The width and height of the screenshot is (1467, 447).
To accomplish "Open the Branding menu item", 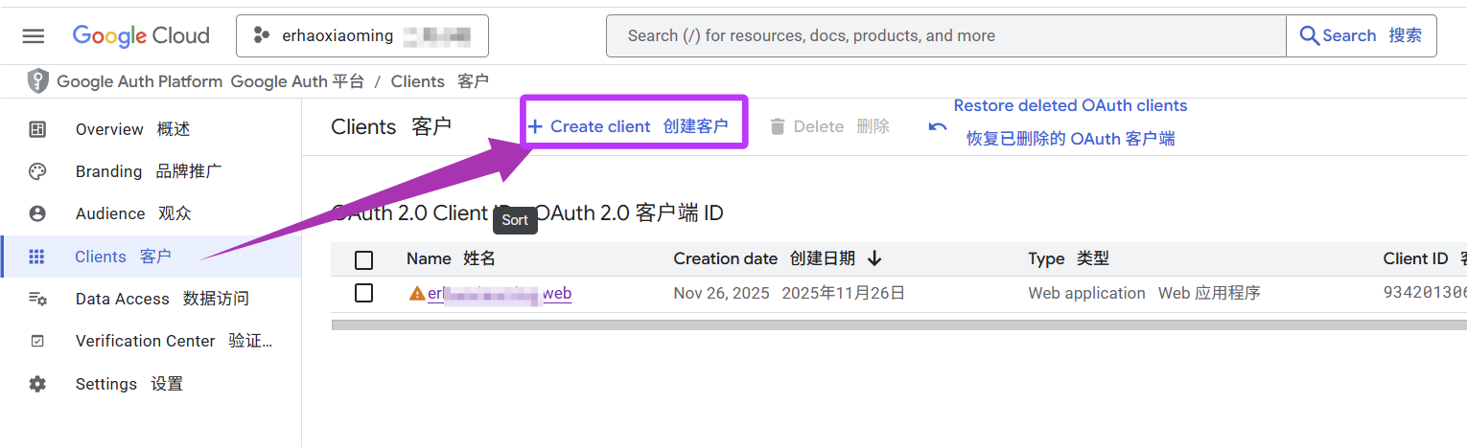I will tap(151, 171).
